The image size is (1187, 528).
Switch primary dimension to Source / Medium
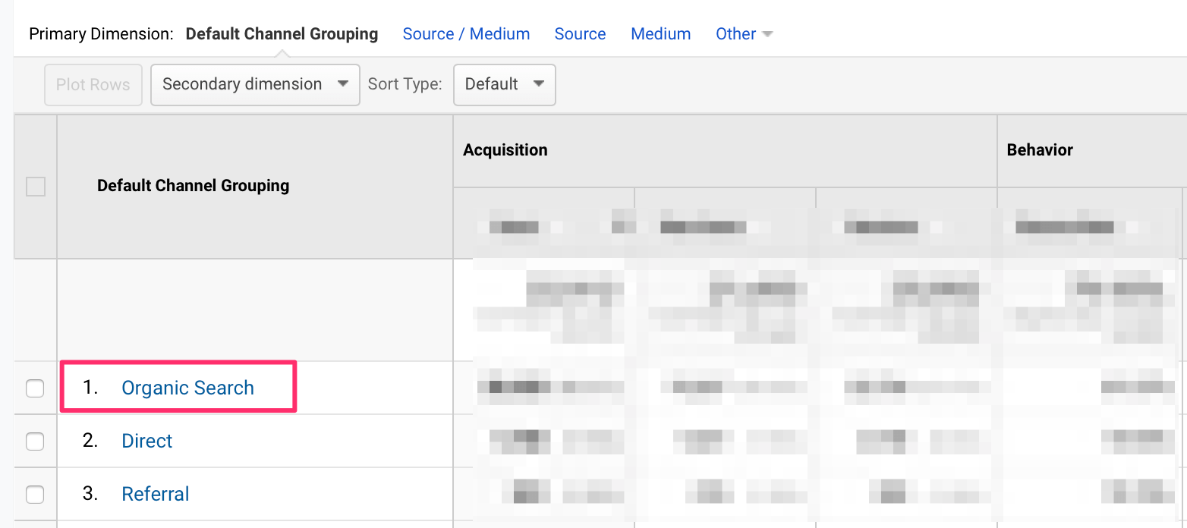click(466, 34)
